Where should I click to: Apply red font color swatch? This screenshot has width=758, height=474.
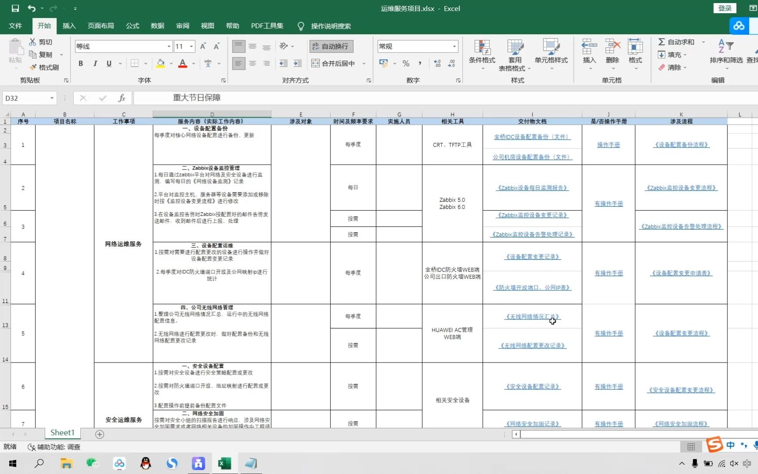point(183,63)
